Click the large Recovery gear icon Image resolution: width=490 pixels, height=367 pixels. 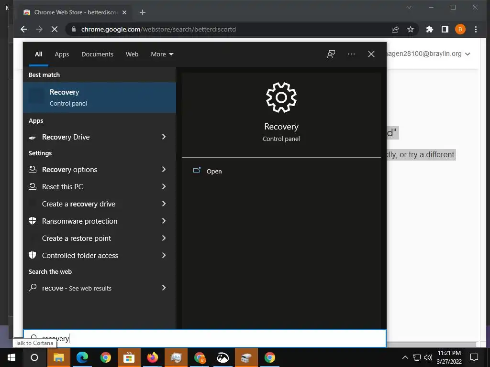[x=281, y=97]
